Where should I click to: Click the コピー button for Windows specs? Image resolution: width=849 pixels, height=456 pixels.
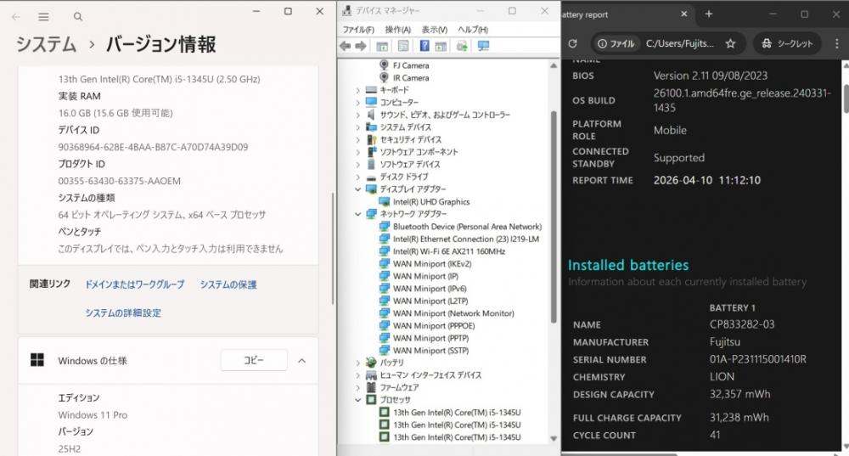pos(254,360)
